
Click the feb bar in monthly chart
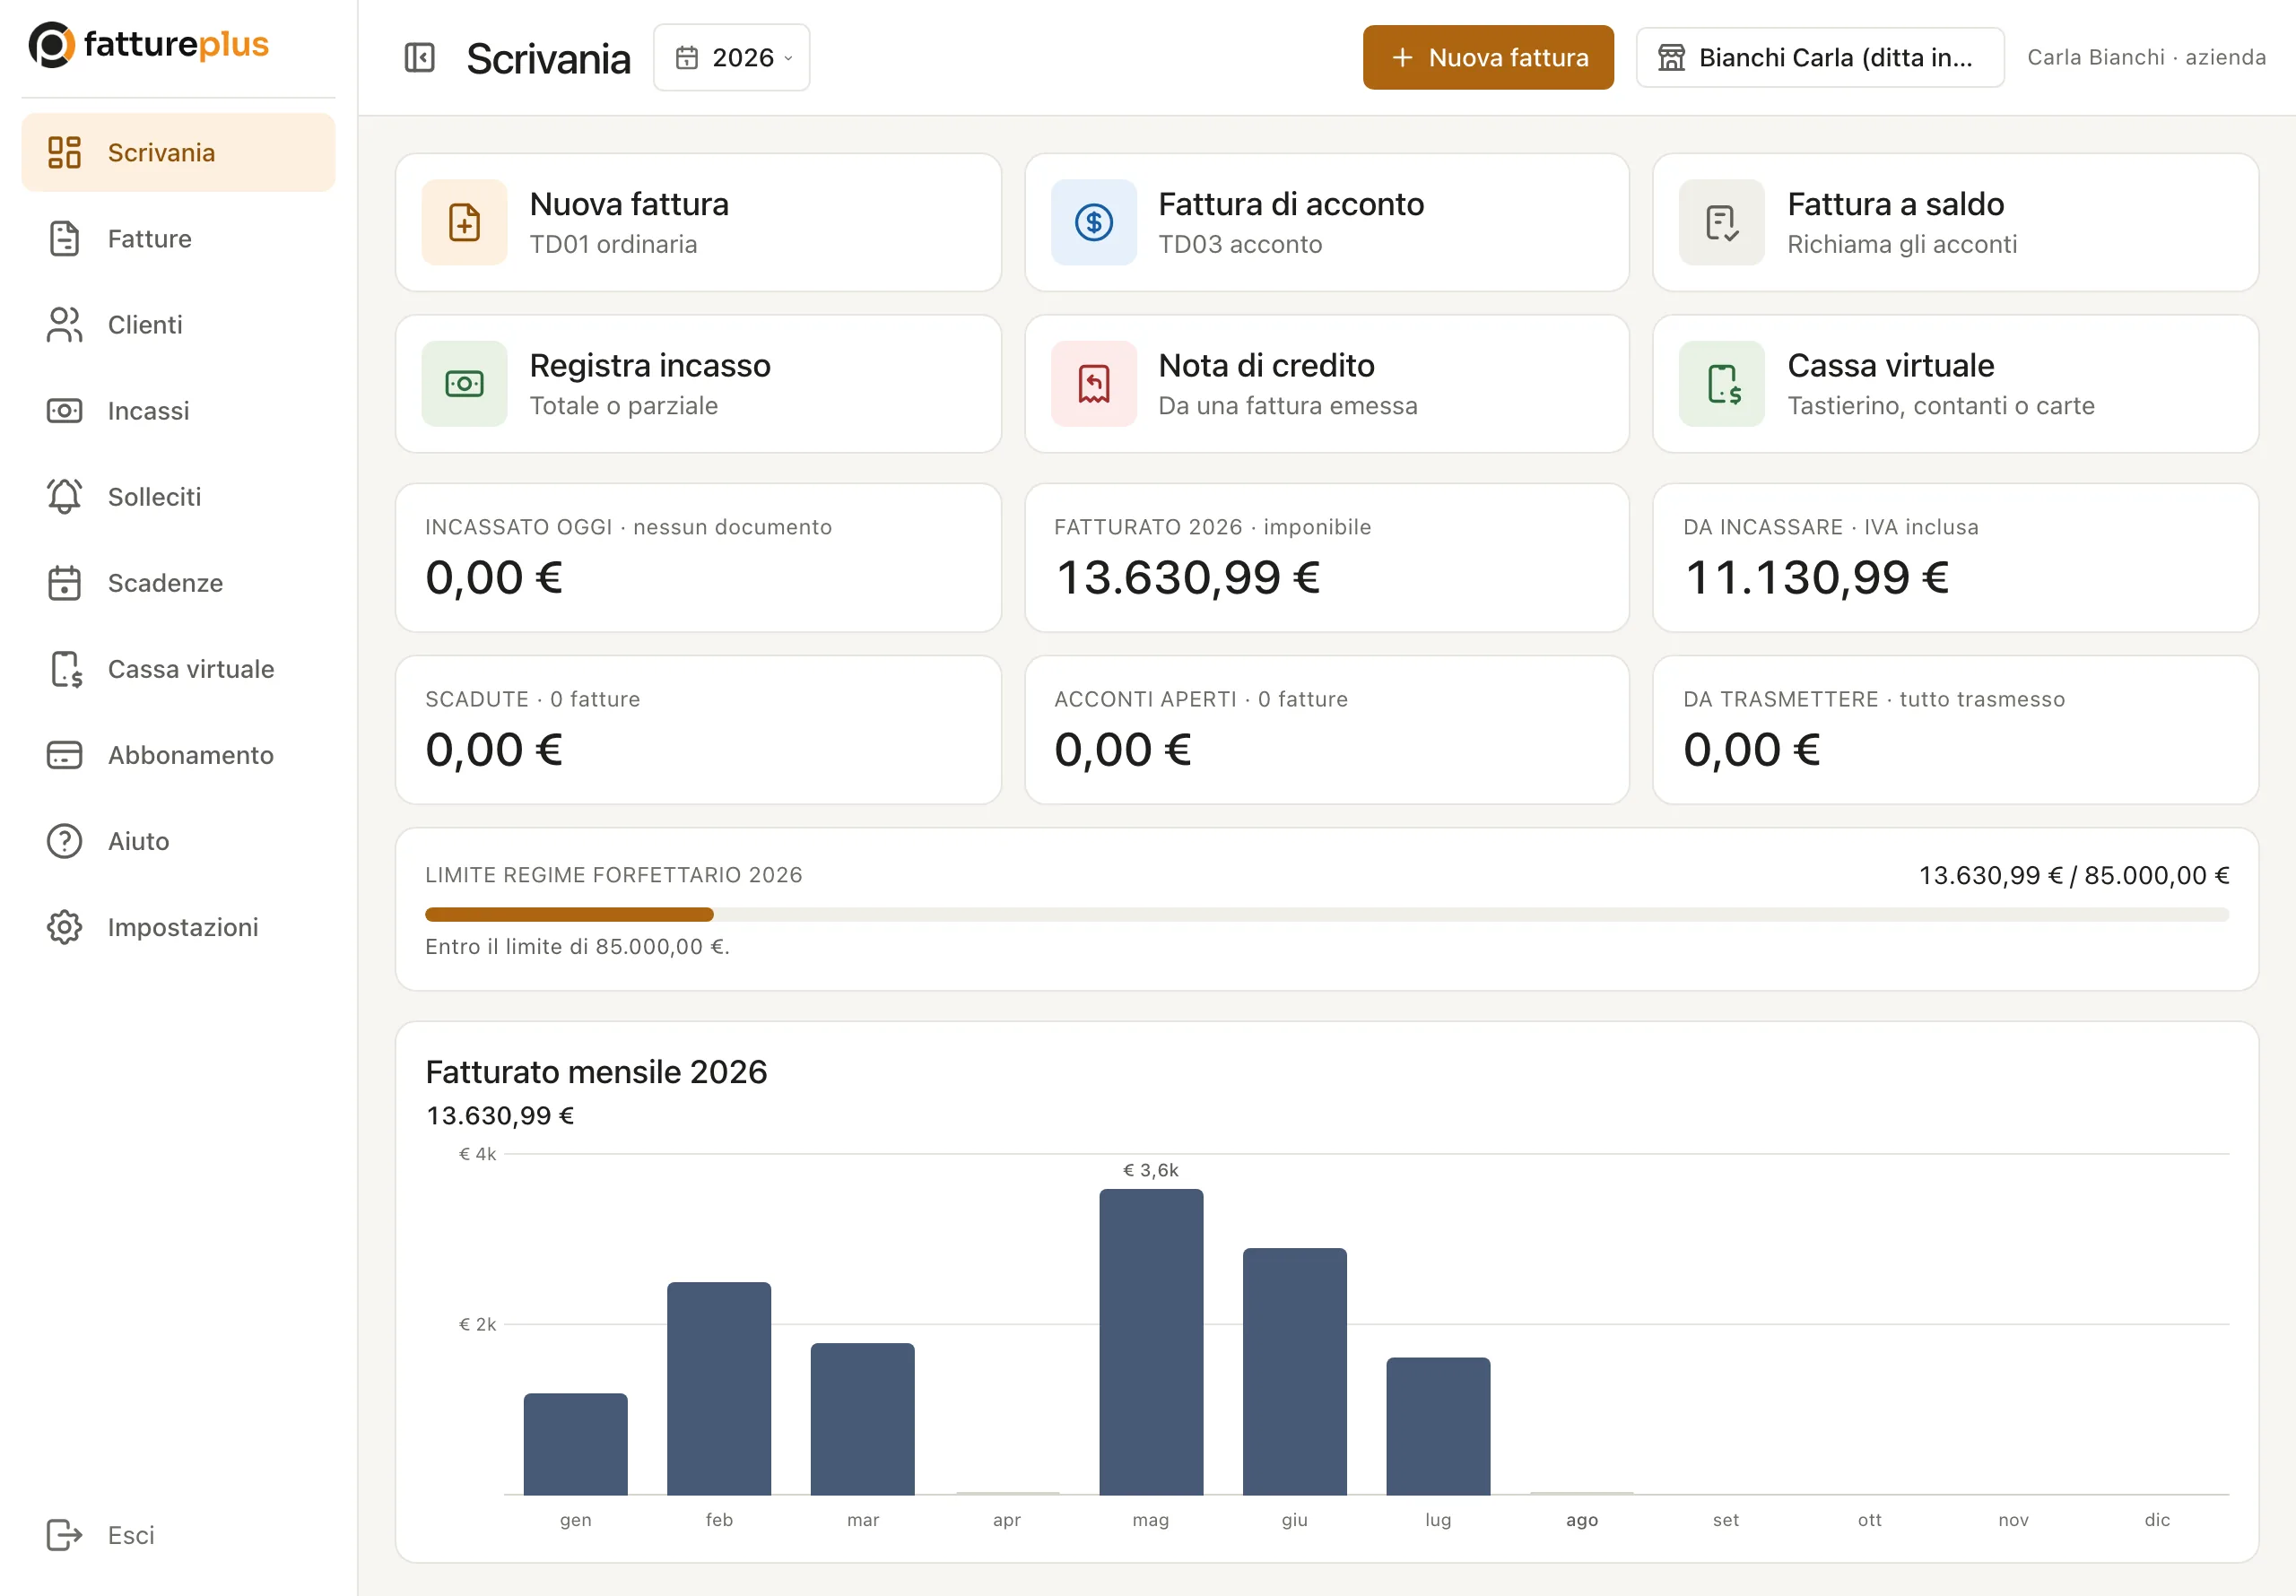click(719, 1389)
